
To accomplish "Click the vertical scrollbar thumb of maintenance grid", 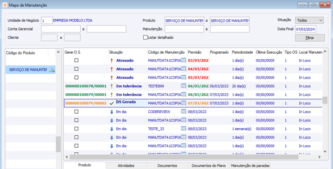I will [325, 100].
